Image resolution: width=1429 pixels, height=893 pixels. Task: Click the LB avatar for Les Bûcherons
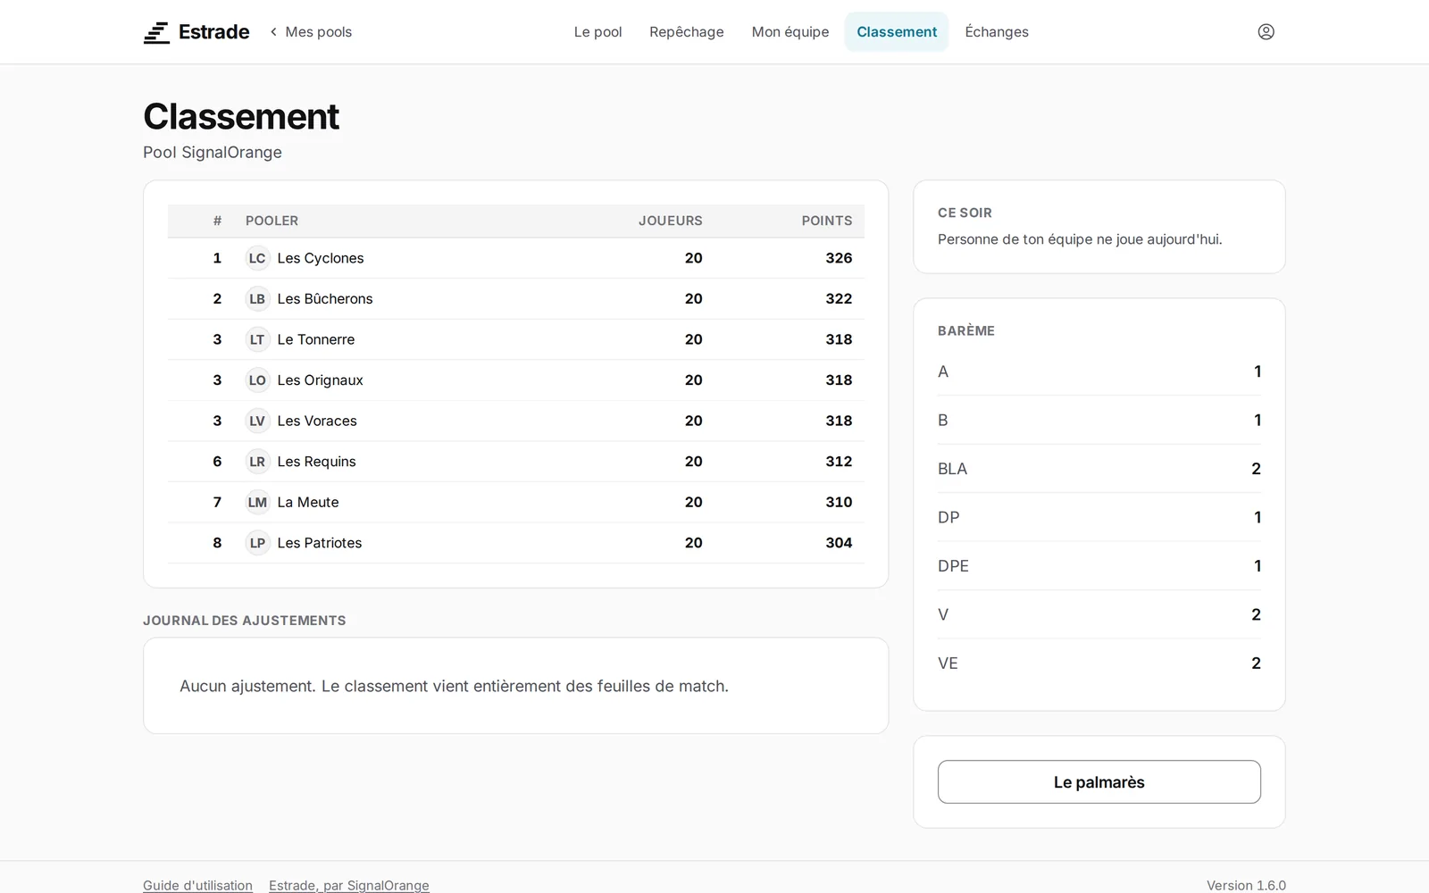tap(257, 299)
